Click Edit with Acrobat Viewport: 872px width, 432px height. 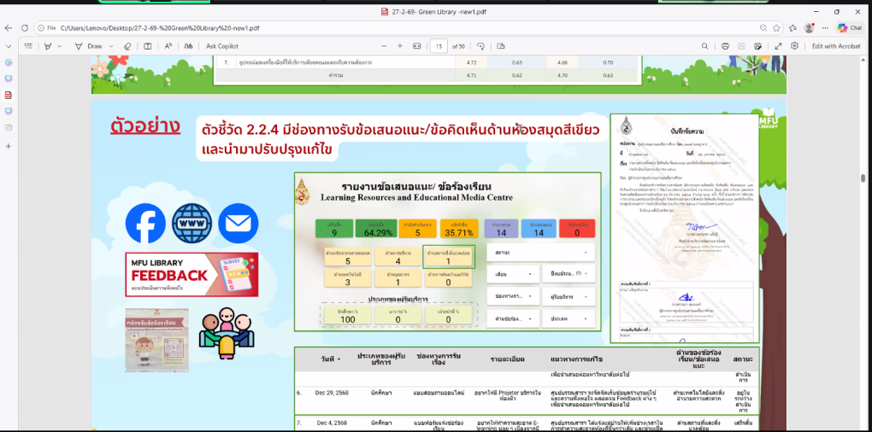(836, 46)
